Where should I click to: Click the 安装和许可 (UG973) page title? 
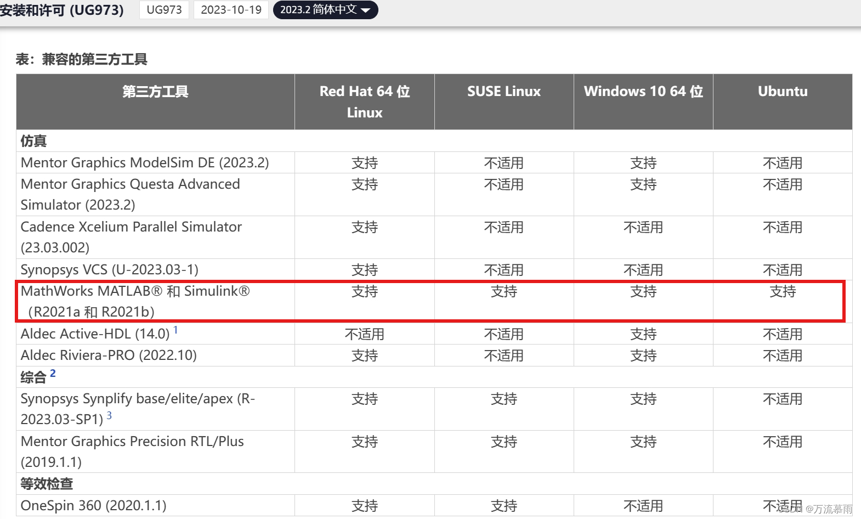click(x=62, y=10)
